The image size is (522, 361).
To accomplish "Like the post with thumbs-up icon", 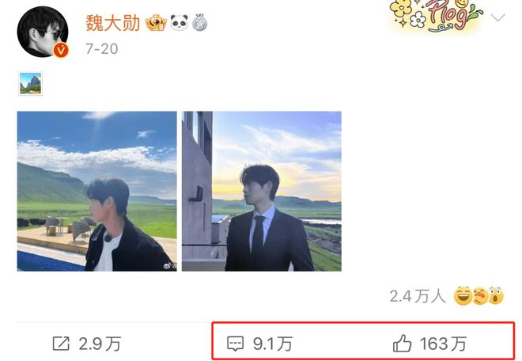I will (x=402, y=344).
